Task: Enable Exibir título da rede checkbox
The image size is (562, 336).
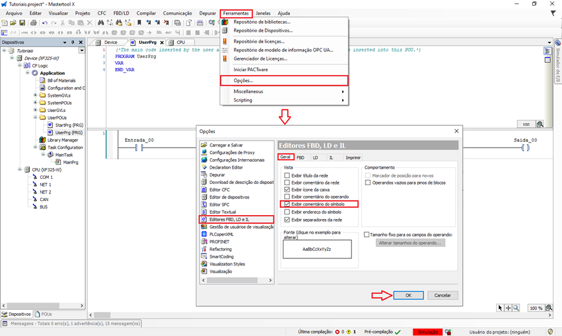Action: (287, 175)
